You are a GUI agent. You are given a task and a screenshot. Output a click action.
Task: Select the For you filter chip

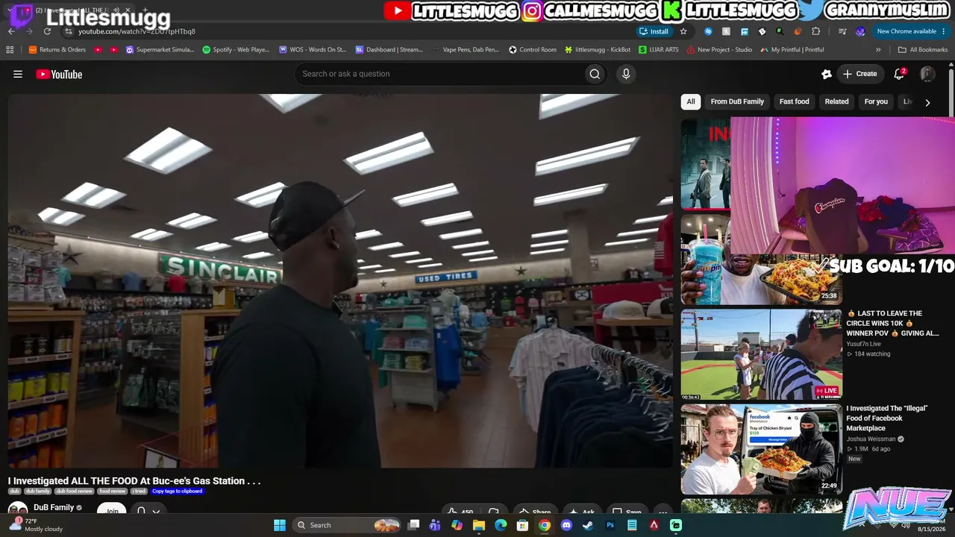(876, 101)
